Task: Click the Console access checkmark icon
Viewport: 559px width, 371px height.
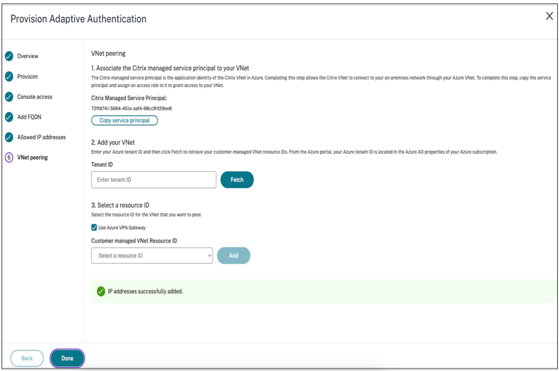Action: click(9, 97)
